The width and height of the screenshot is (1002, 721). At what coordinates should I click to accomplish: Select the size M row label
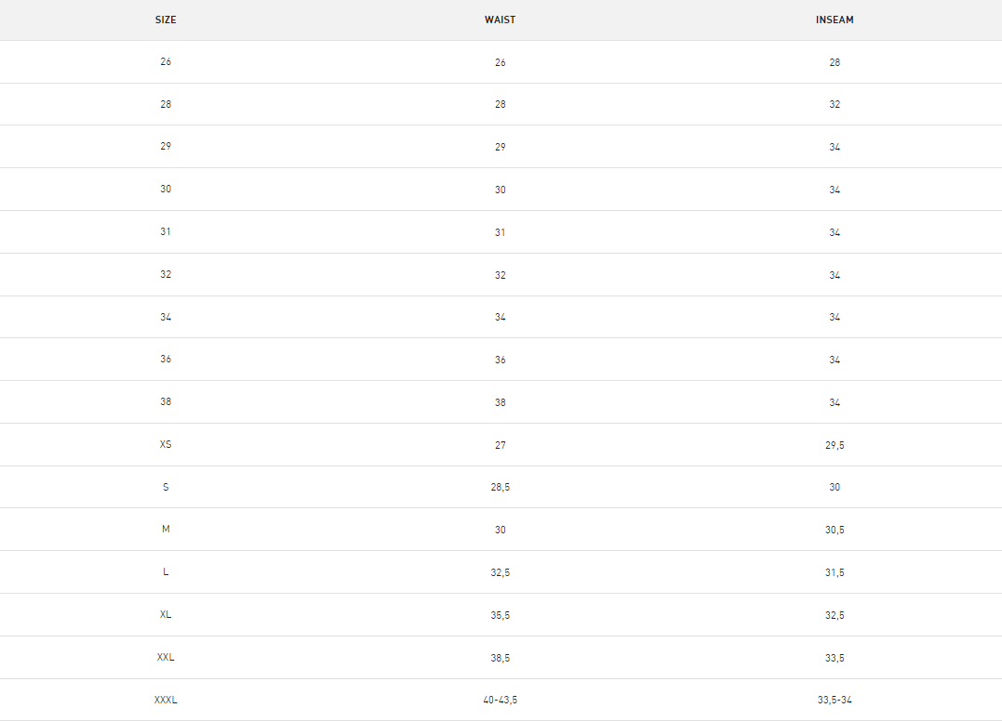point(166,529)
